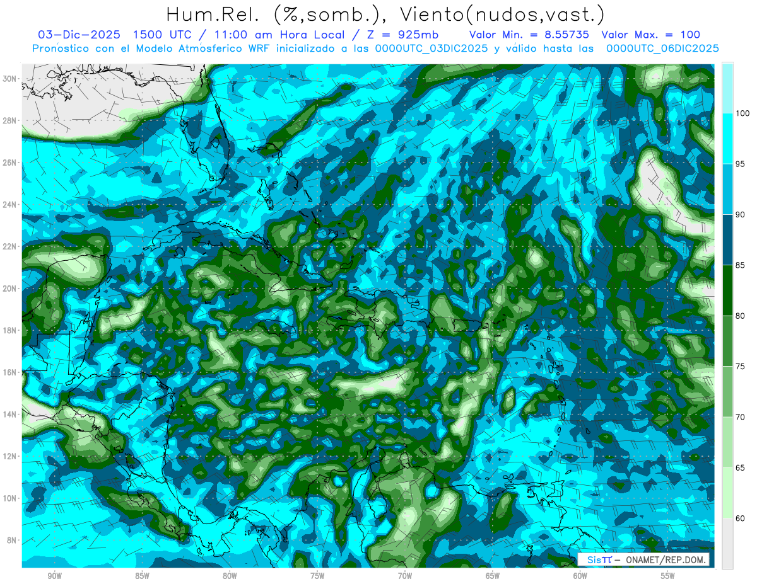Select the light green 70–75 legend segment
The width and height of the screenshot is (757, 584).
pyautogui.click(x=727, y=392)
